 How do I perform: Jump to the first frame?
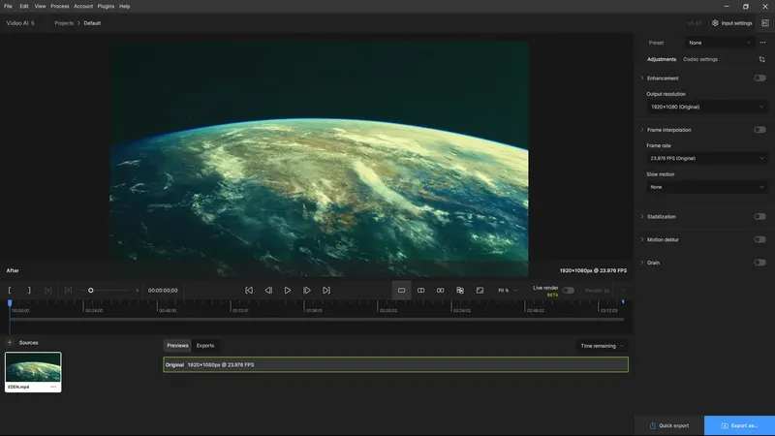[x=249, y=290]
